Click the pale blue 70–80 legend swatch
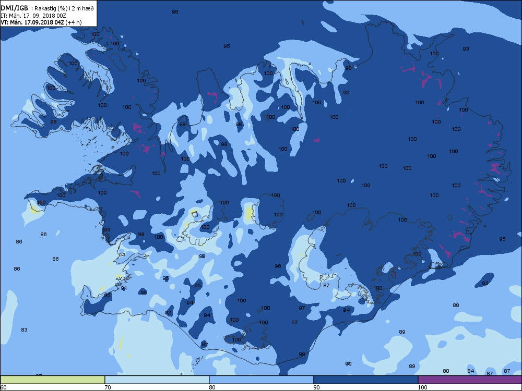The height and width of the screenshot is (391, 522). click(157, 380)
